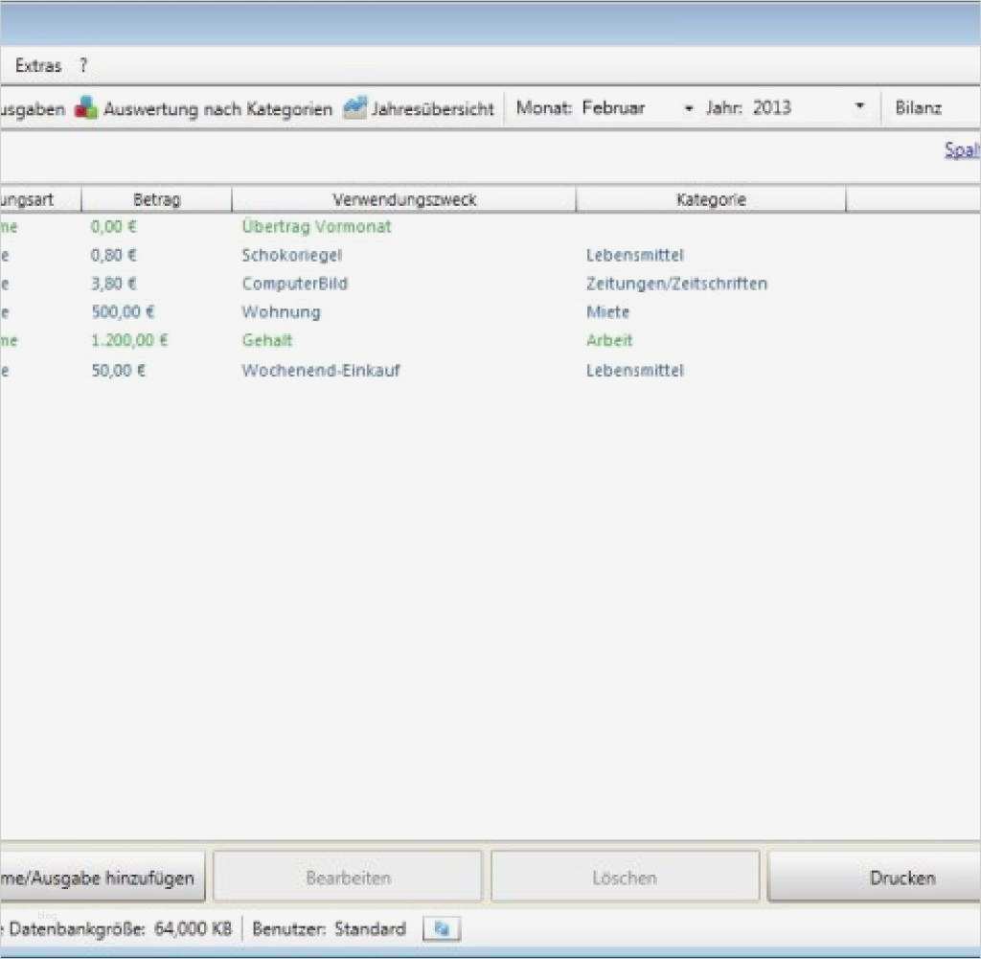Click the 50,00 € amount cell
981x959 pixels.
118,371
